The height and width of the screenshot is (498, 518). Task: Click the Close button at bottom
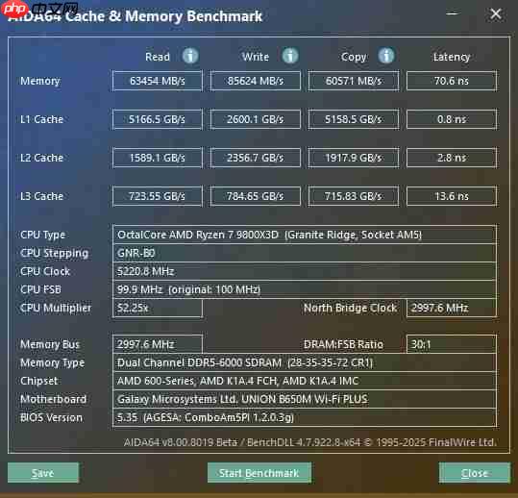tap(475, 473)
